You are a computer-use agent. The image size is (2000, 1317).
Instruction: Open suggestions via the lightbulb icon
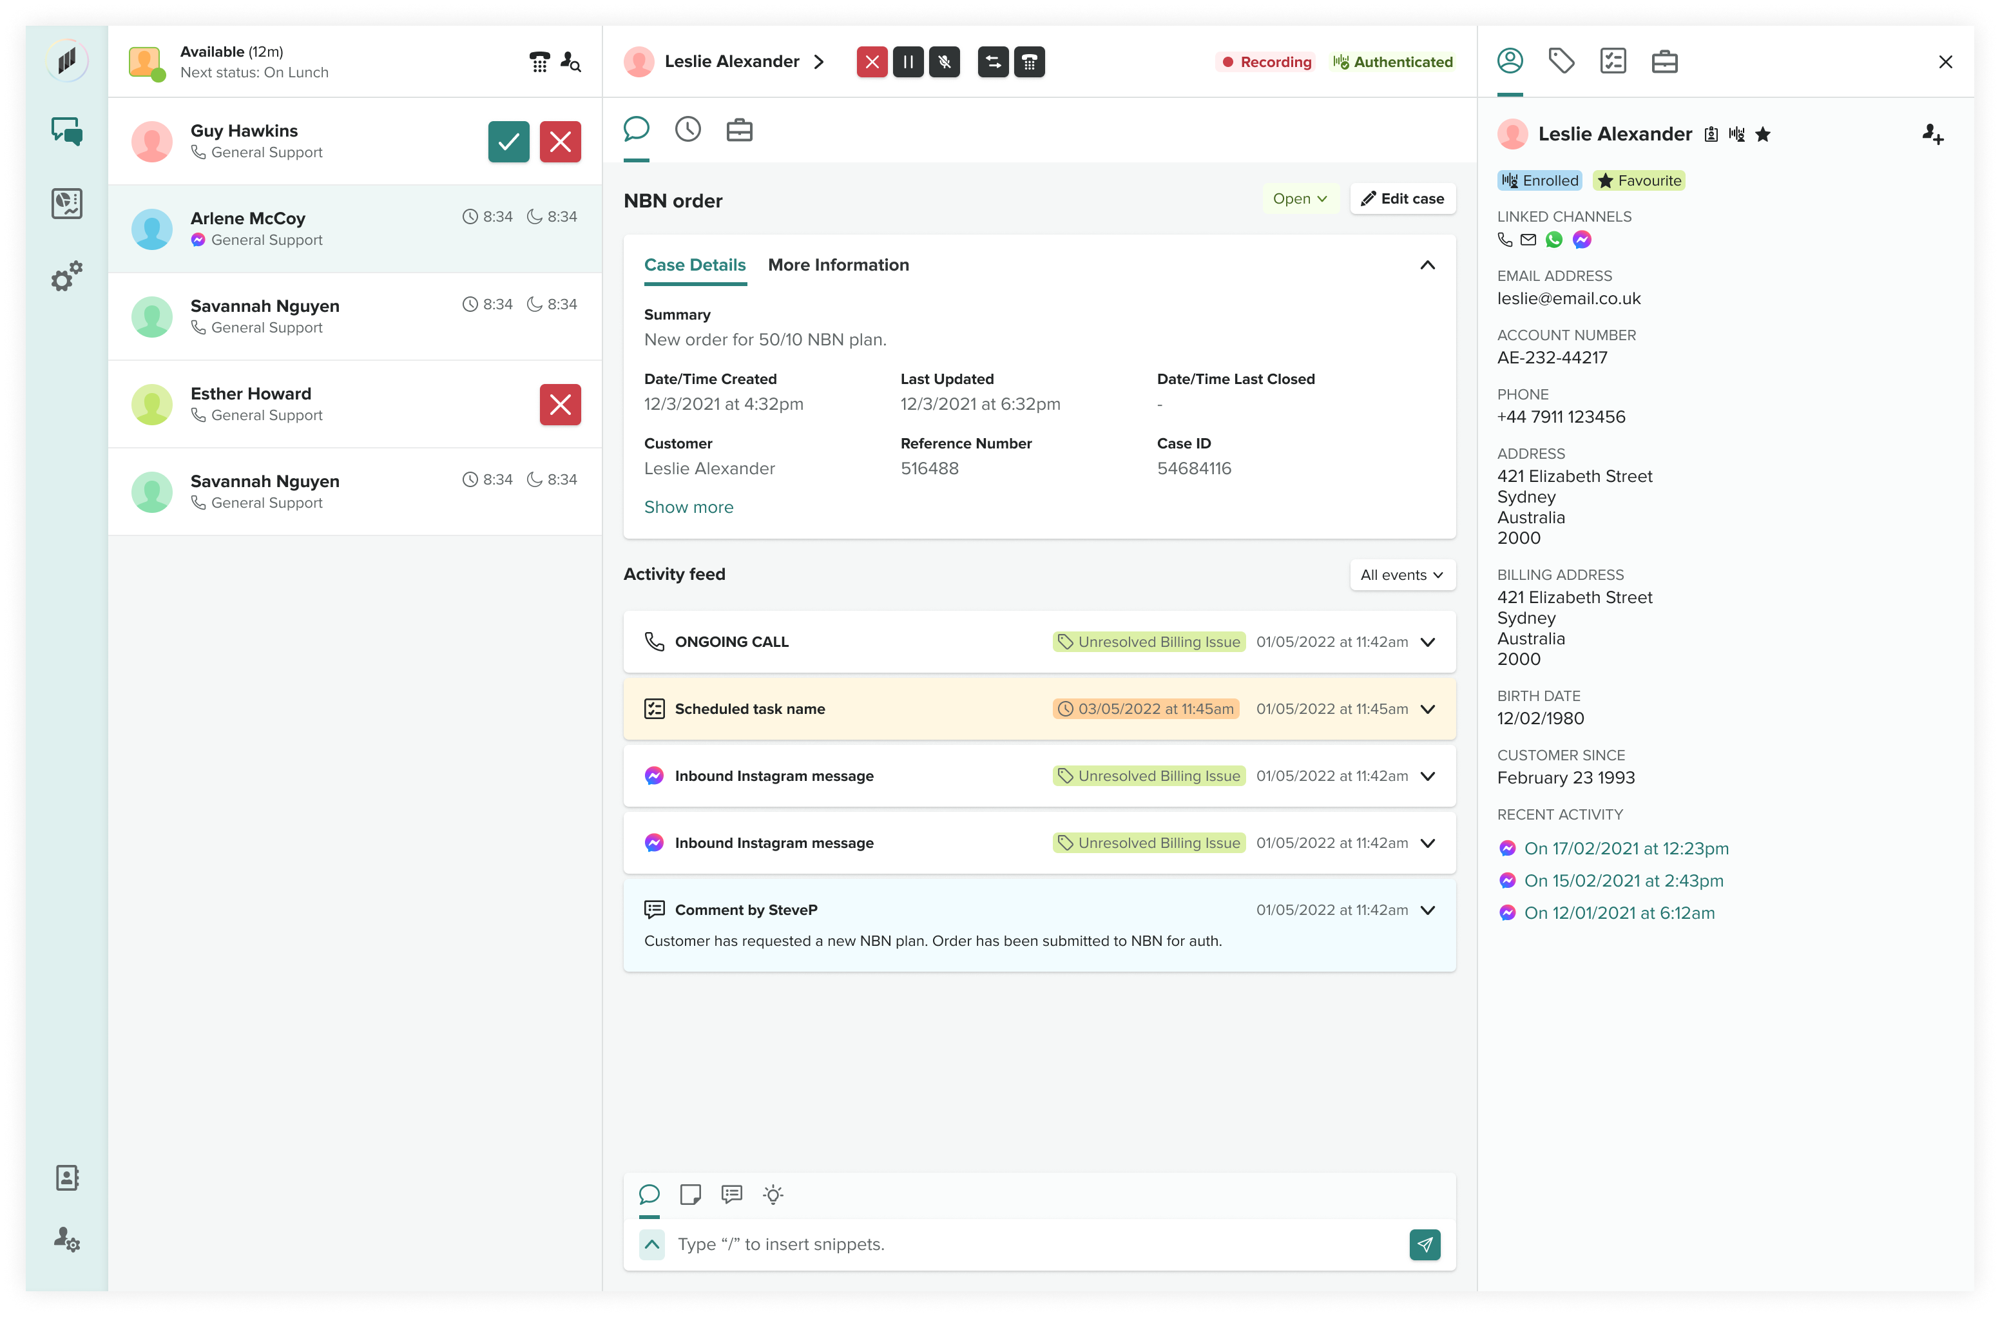click(773, 1195)
